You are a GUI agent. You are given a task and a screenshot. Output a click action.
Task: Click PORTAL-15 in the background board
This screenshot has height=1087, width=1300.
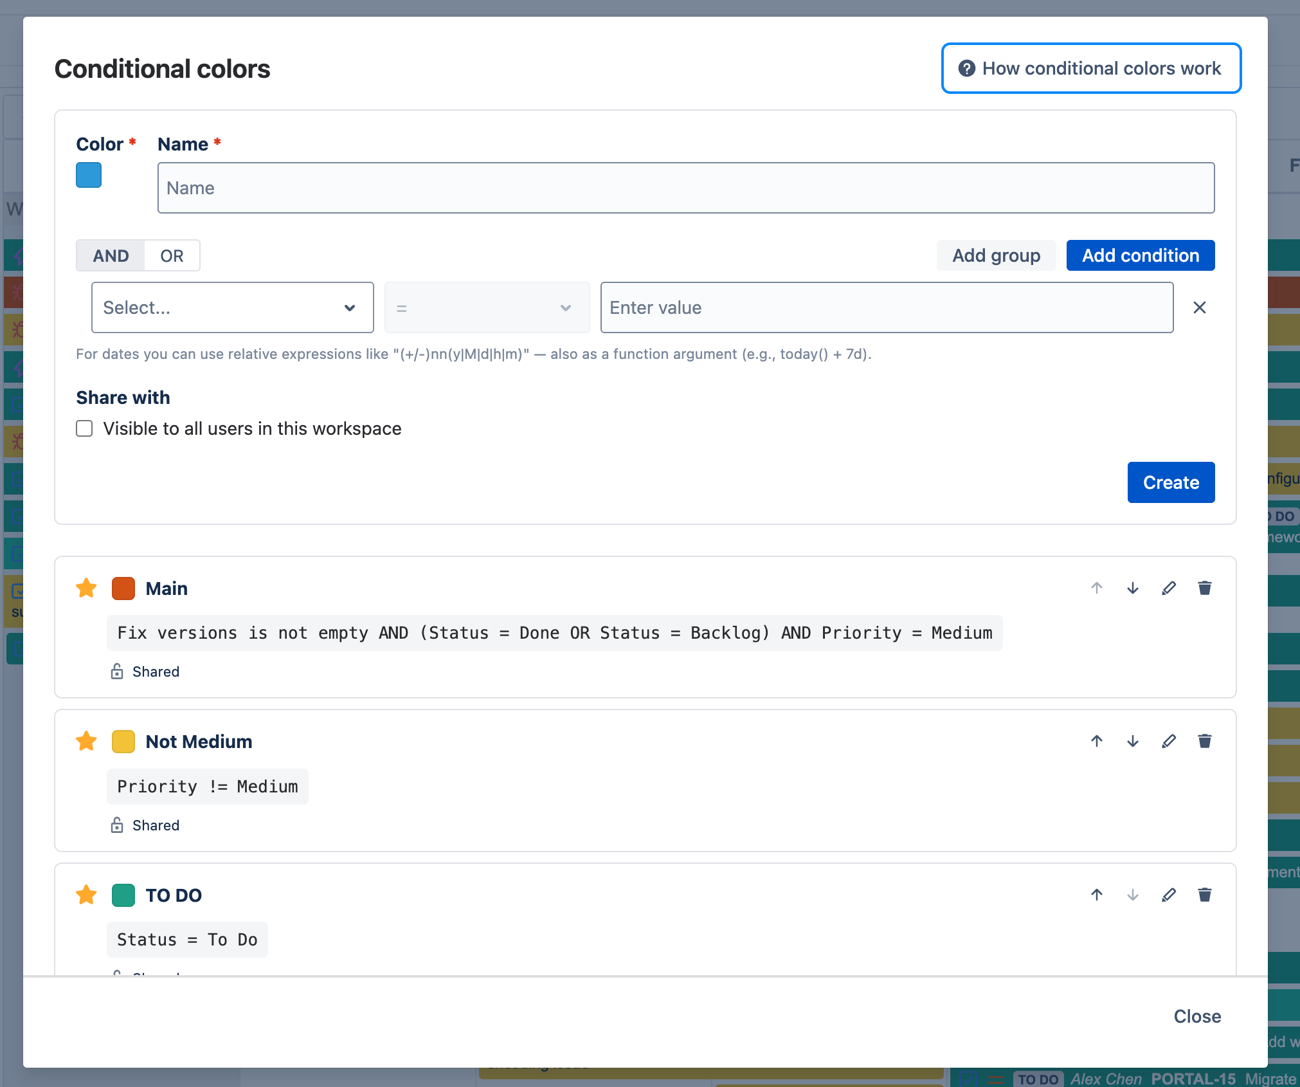point(1193,1079)
